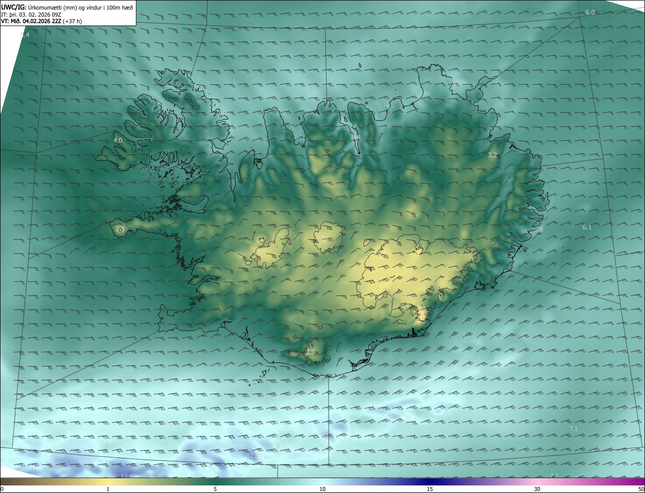Screen dimensions: 645x493
Task: Click the '1' tick on the color scale
Action: (x=108, y=489)
